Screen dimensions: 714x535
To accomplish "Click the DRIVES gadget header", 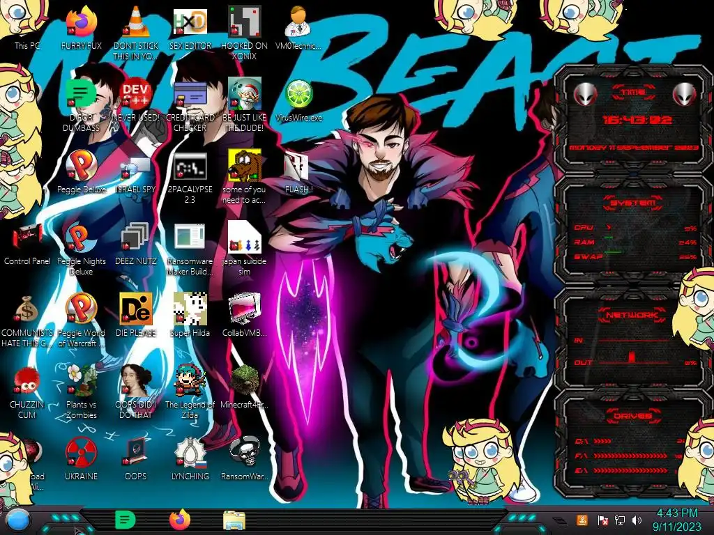I will tap(632, 416).
